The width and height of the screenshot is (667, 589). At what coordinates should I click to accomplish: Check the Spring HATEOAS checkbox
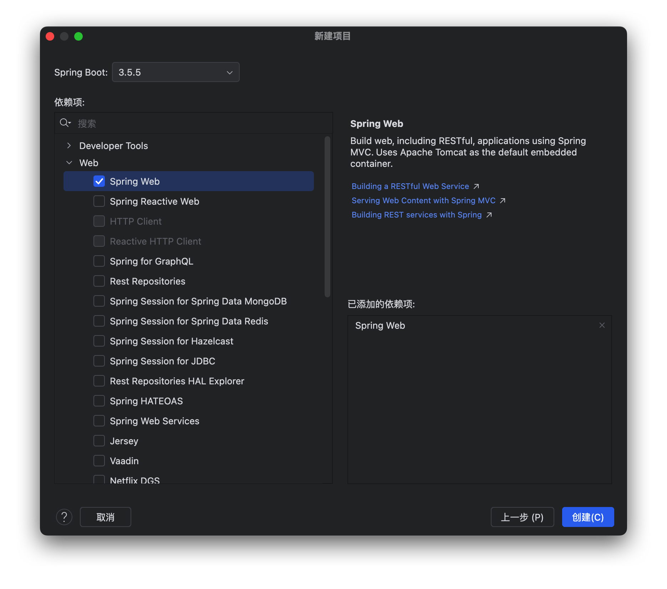tap(99, 401)
